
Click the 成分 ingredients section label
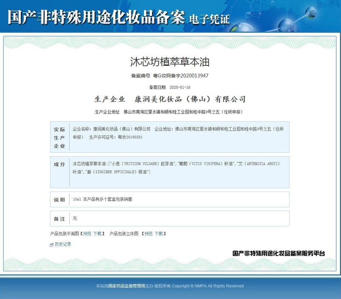[x=59, y=164]
